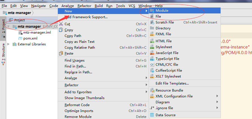Click the JavaScript File icon
Viewport: 252px width, 119px height.
point(152,53)
